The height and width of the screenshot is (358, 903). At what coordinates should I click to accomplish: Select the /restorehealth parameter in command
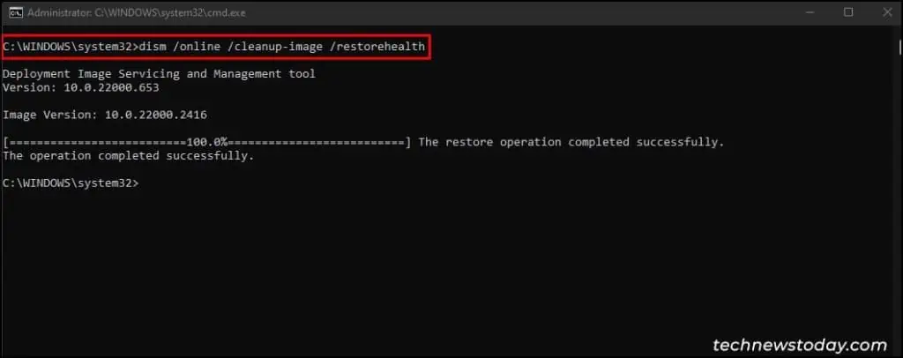pyautogui.click(x=377, y=47)
